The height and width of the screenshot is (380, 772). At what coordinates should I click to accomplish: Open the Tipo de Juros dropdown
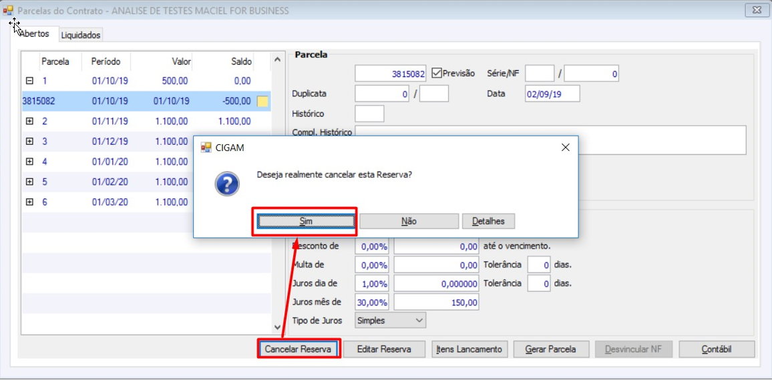coord(391,321)
